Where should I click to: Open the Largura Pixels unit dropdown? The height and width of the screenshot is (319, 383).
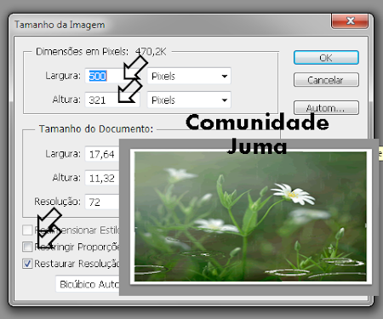pyautogui.click(x=189, y=76)
